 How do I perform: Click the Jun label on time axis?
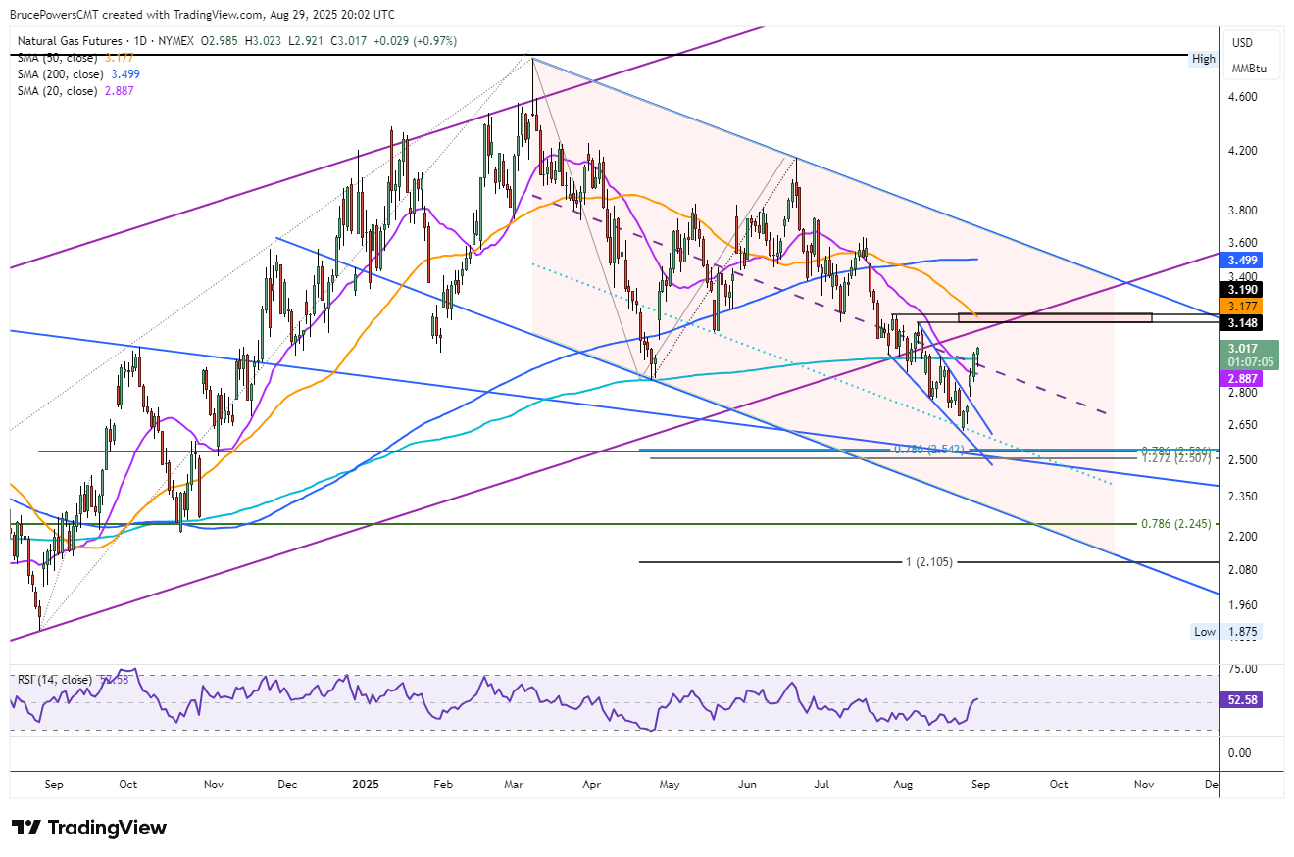[746, 785]
